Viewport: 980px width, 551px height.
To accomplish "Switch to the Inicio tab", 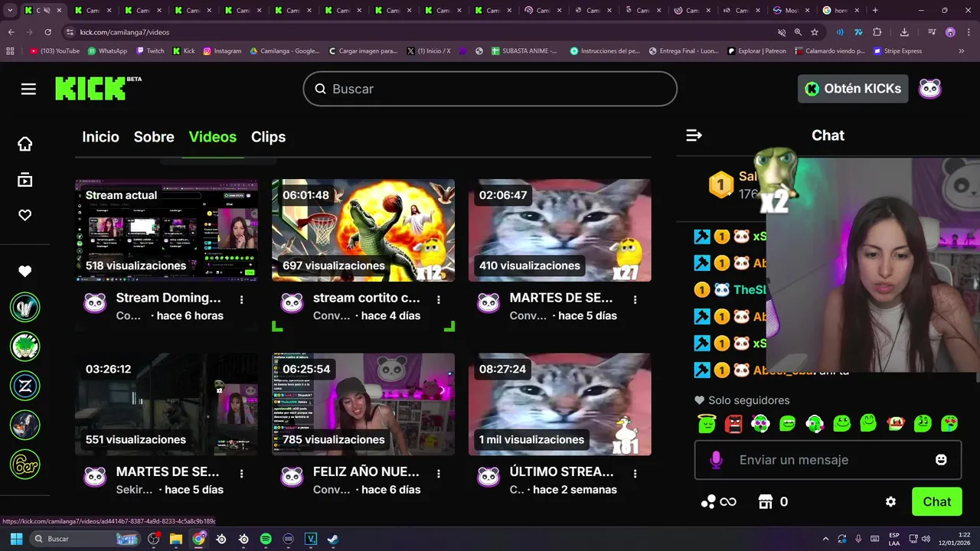I will [100, 137].
